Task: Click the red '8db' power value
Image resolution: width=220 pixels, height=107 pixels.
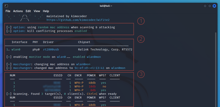Action: tap(93, 90)
